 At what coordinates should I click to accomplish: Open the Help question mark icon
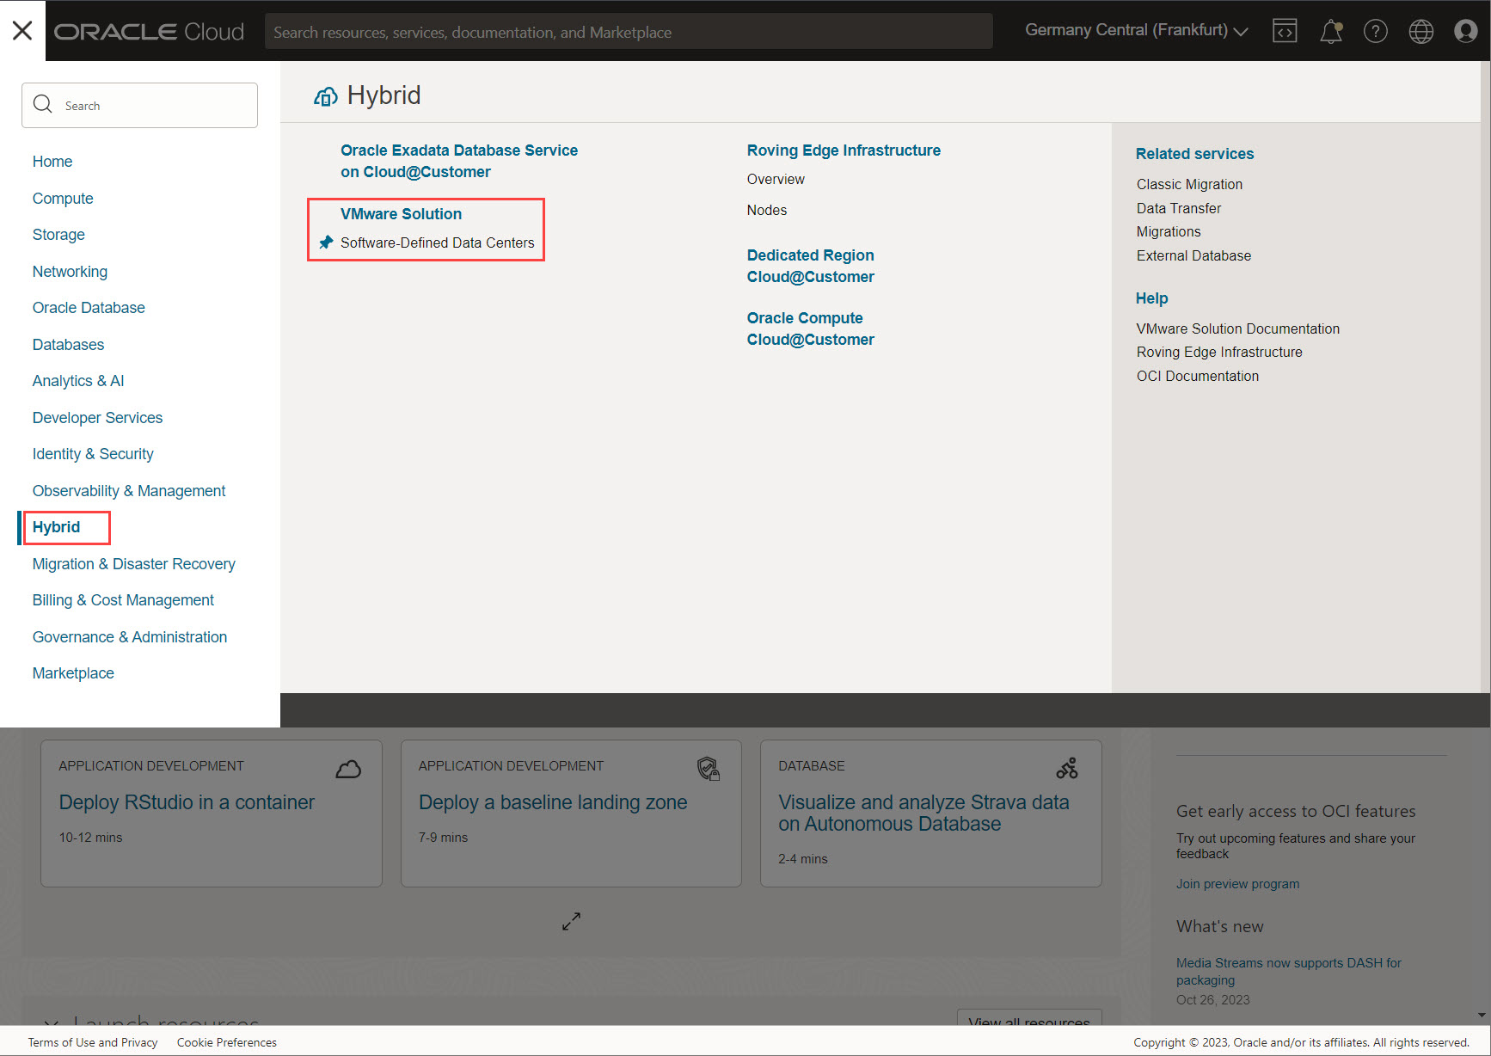(1376, 31)
